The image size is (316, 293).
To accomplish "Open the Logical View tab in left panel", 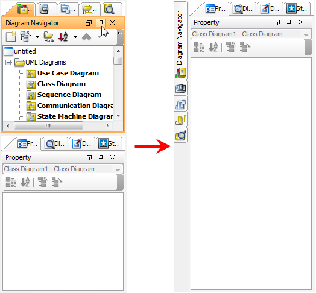I will (x=90, y=9).
